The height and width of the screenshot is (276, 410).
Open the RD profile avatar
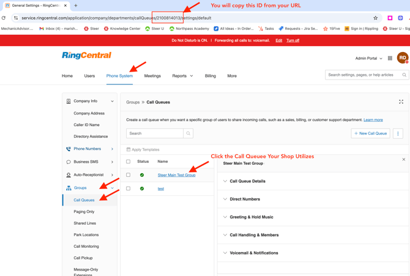tap(403, 58)
